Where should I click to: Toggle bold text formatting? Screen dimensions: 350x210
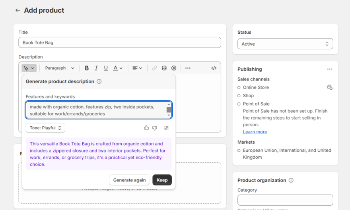[x=87, y=68]
